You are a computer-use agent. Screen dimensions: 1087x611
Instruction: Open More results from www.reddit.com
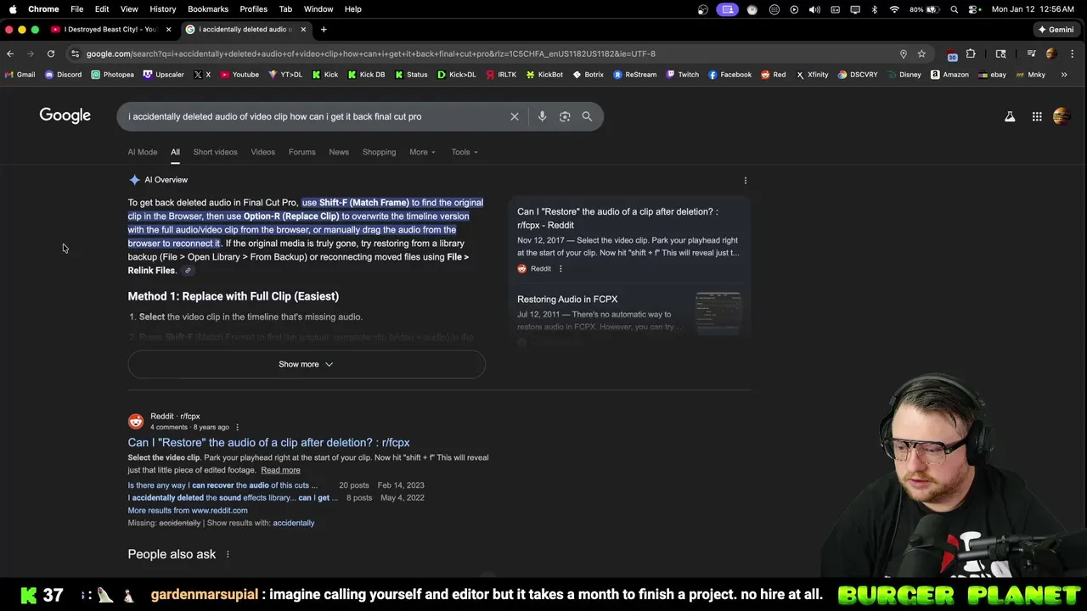pos(188,510)
